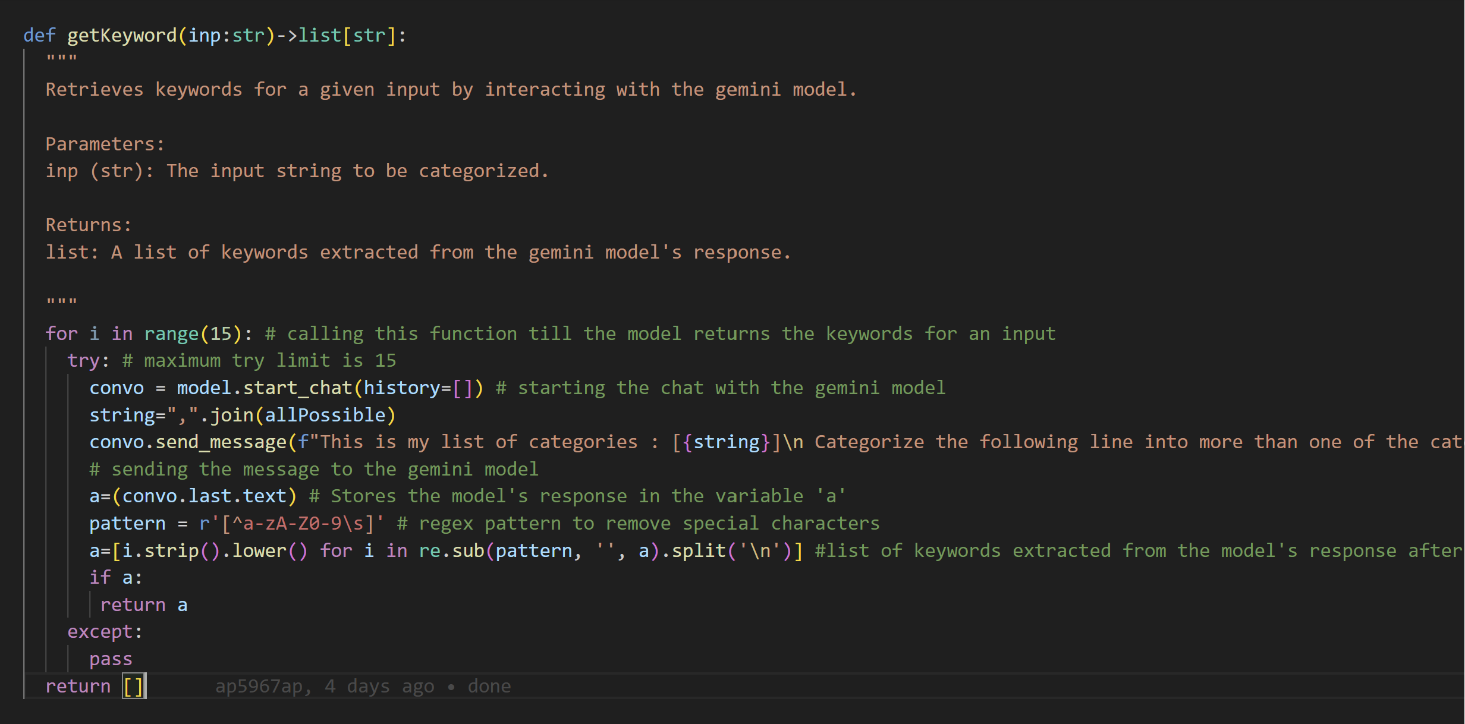Click the docstring line starting with 'Retrieves keywords'
Image resolution: width=1465 pixels, height=724 pixels.
click(x=451, y=89)
